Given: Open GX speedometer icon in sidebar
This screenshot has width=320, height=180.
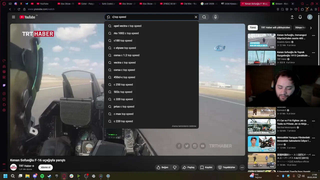Looking at the screenshot, I should pos(4,61).
